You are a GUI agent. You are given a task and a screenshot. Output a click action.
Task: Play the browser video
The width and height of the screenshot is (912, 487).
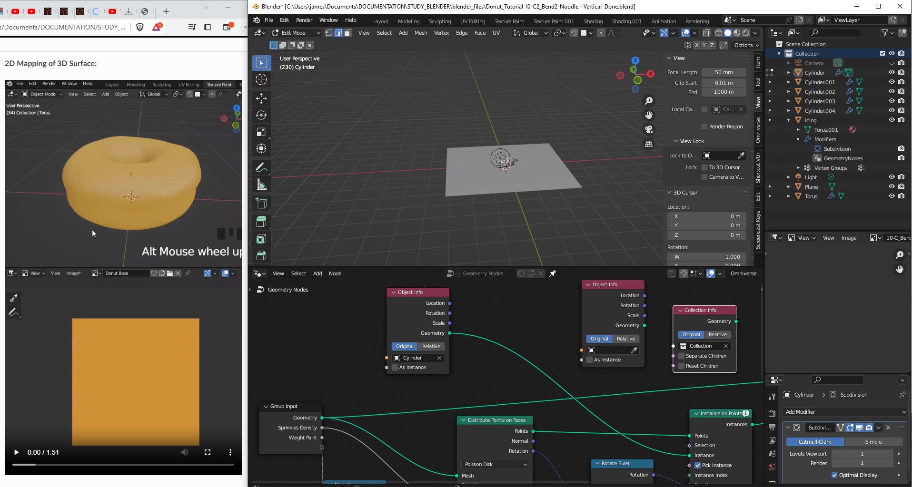pos(17,452)
